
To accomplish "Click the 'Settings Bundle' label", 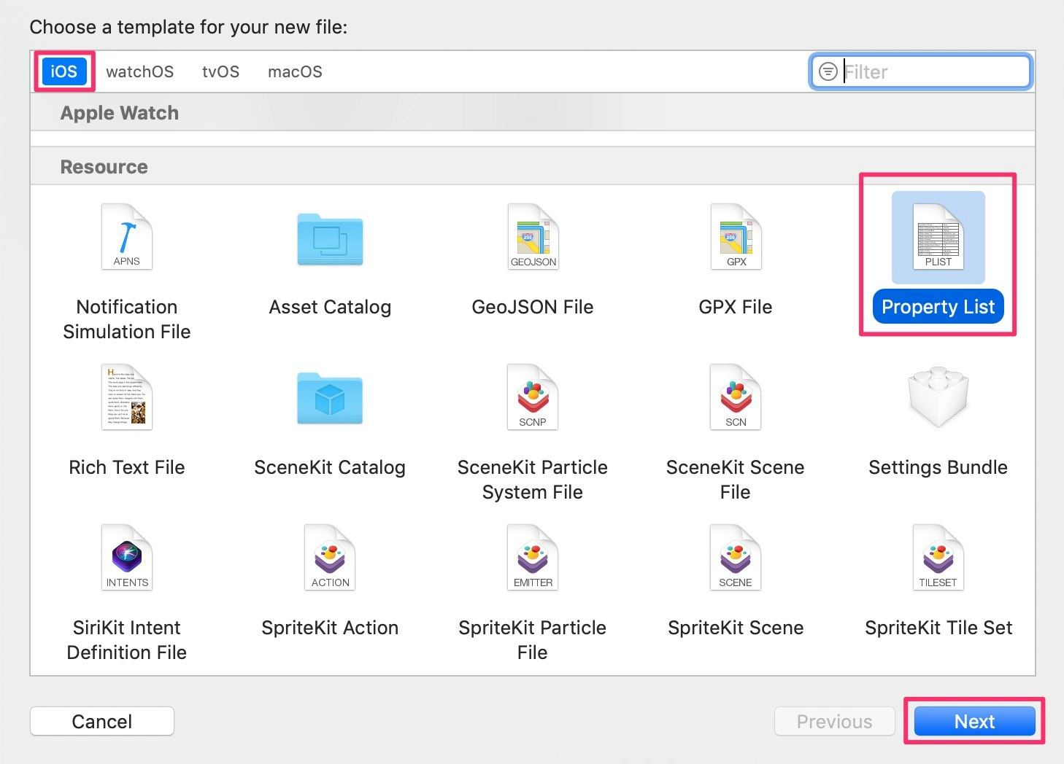I will tap(938, 467).
